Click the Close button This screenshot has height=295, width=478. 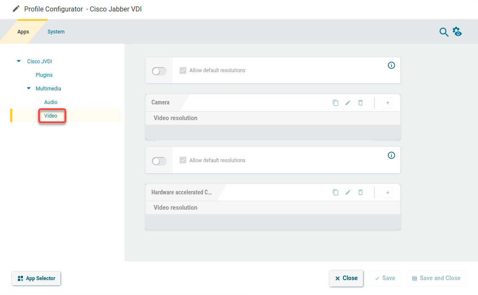tap(346, 278)
